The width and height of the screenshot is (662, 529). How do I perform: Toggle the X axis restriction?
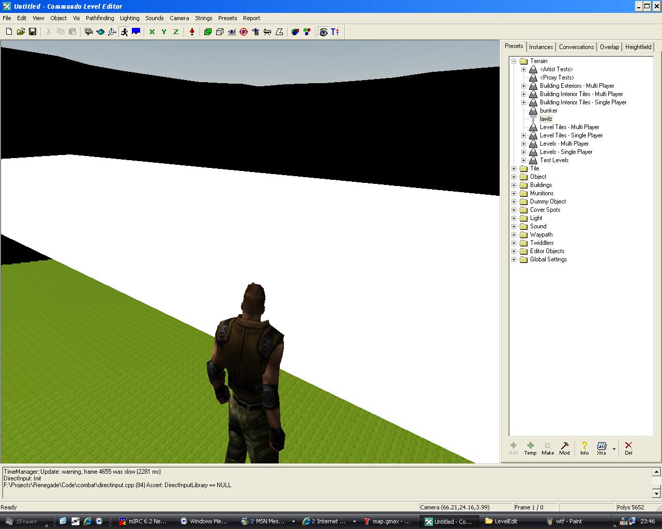coord(152,32)
